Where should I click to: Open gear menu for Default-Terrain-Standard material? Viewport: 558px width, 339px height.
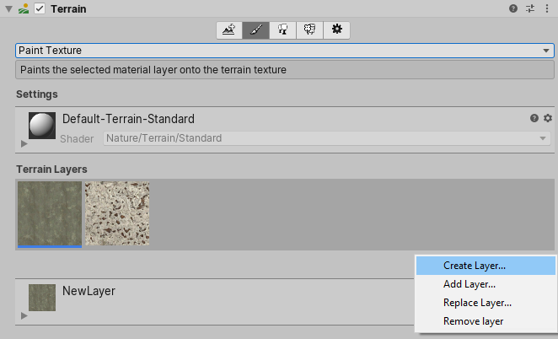pos(547,119)
